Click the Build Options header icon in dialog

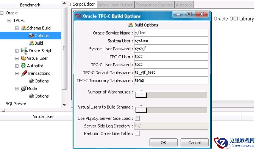(130, 25)
